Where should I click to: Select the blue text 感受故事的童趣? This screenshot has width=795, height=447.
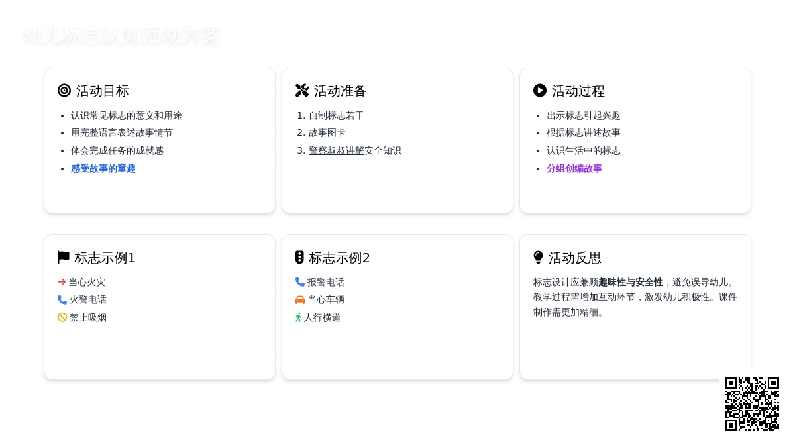(103, 168)
